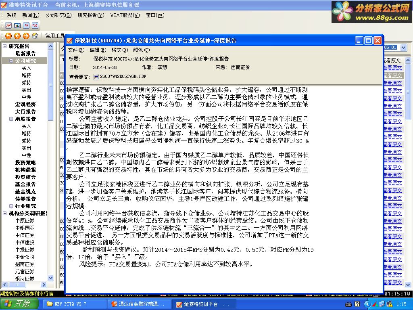The height and width of the screenshot is (310, 413).
Task: Click the 常用工具 toolbar label
Action: pyautogui.click(x=55, y=36)
